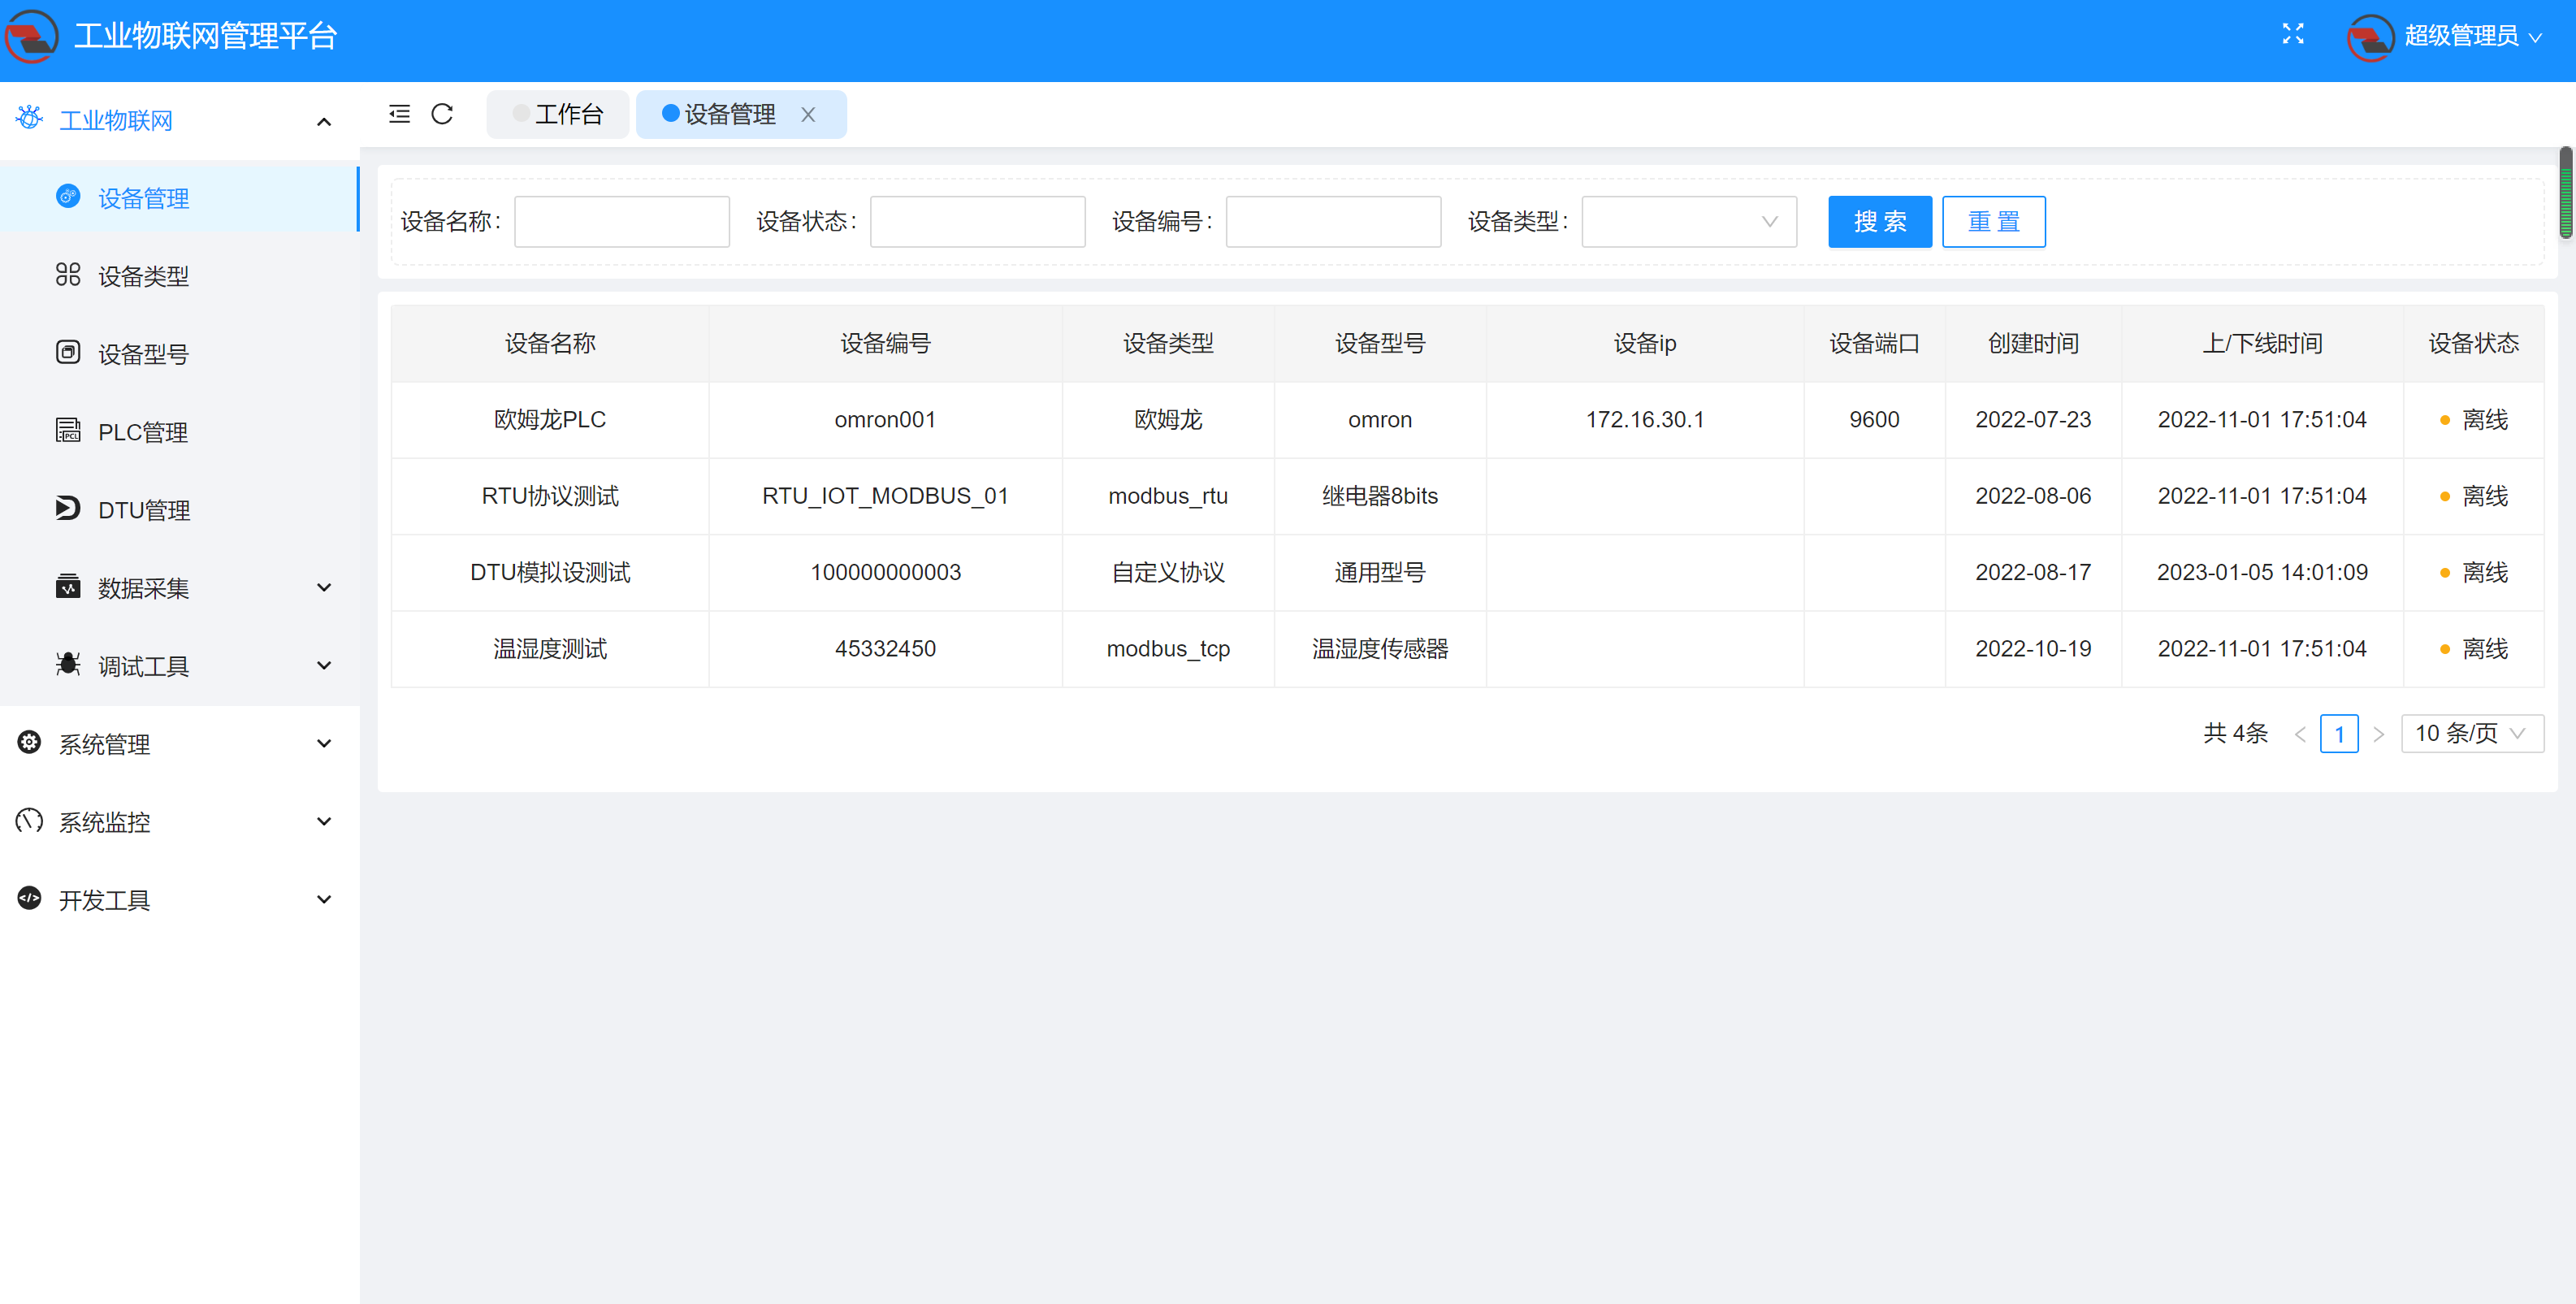Click the 系统监控 gauge icon
This screenshot has height=1304, width=2576.
(x=29, y=820)
